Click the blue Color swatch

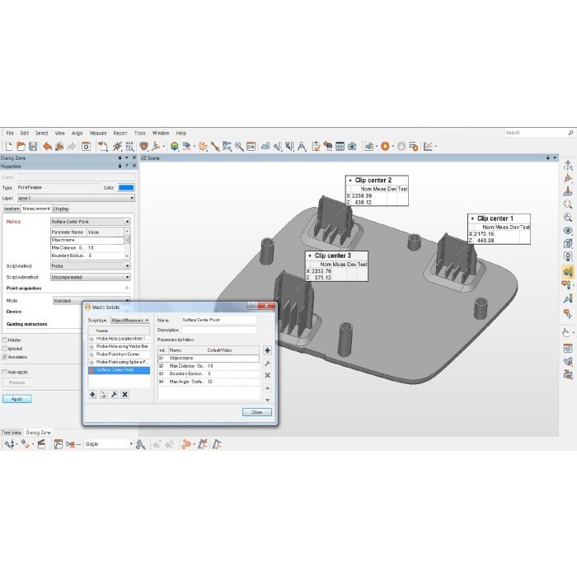coord(125,188)
